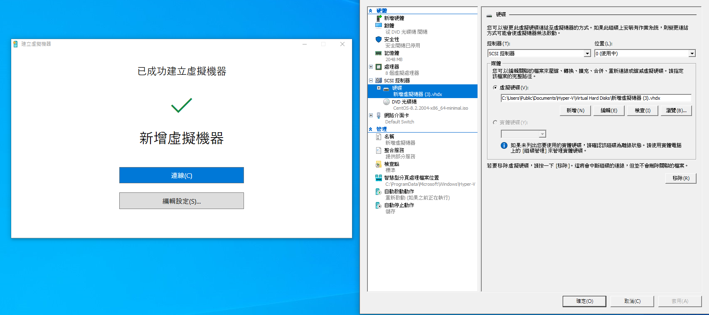Select the 記憶體 memory chip icon
The width and height of the screenshot is (709, 315).
point(379,53)
